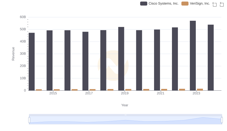
Task: Toggle the VeriSign, Inc. legend series
Action: pos(196,3)
